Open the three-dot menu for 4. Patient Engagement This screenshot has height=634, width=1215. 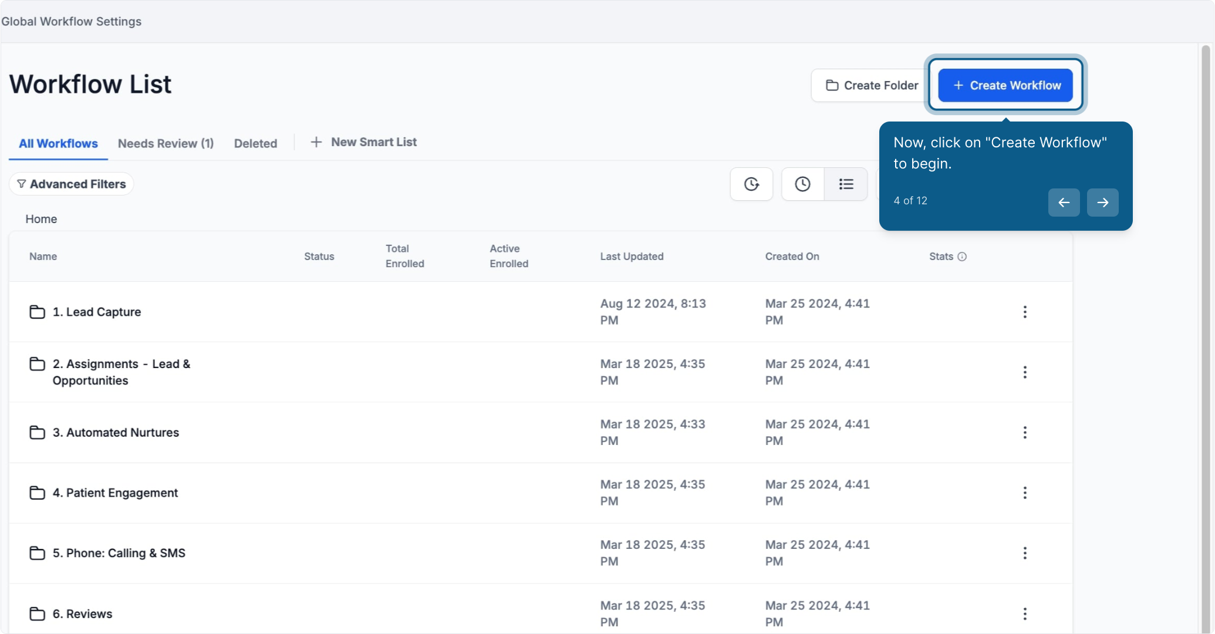pos(1025,493)
